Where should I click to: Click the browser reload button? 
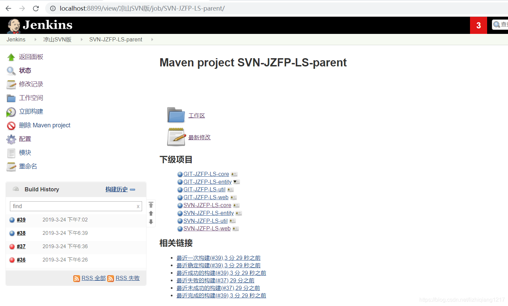coord(36,8)
